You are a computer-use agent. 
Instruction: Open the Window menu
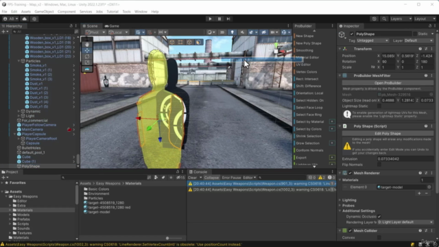(x=141, y=12)
